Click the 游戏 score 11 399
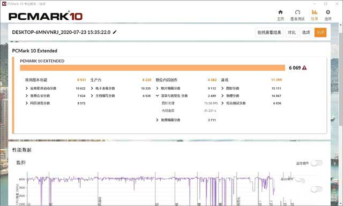The width and height of the screenshot is (343, 206). (x=277, y=80)
